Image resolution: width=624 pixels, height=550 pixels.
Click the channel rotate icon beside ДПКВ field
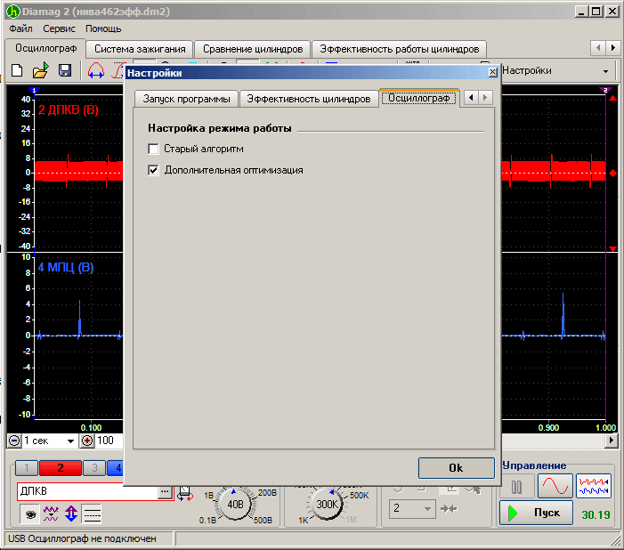pyautogui.click(x=184, y=494)
